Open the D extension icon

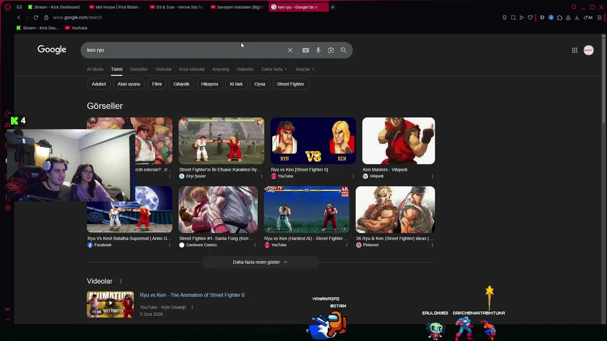pos(542,18)
